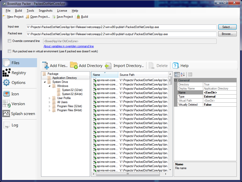Viewport: 242px width, 182px height.
Task: Select System32 (64-bit) folder in tree
Action: click(x=72, y=94)
